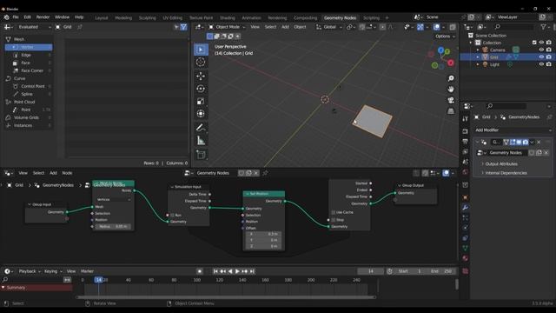Activate the Cursor tool in viewport toolbar
The image size is (556, 313).
201,62
